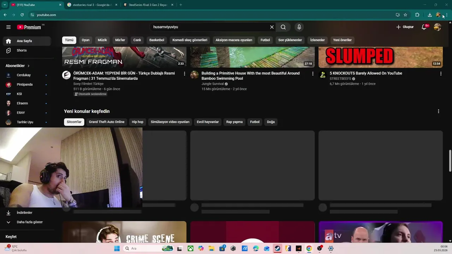
Task: Open the Tarihle Uyu subscription
Action: point(26,122)
